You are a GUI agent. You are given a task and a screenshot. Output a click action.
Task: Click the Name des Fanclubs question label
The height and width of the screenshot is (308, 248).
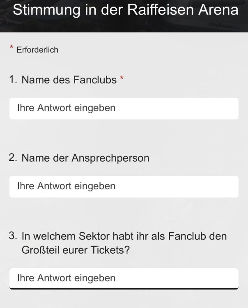pyautogui.click(x=69, y=80)
